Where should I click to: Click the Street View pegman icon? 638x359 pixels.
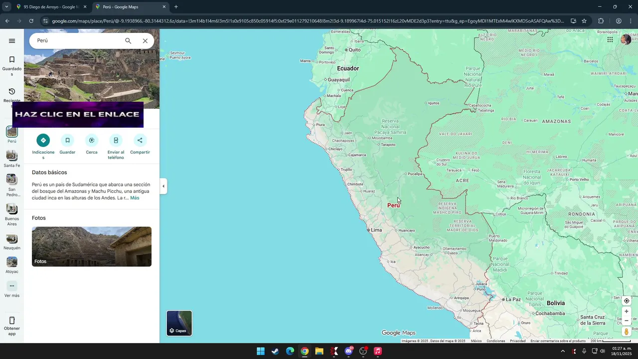(x=627, y=332)
